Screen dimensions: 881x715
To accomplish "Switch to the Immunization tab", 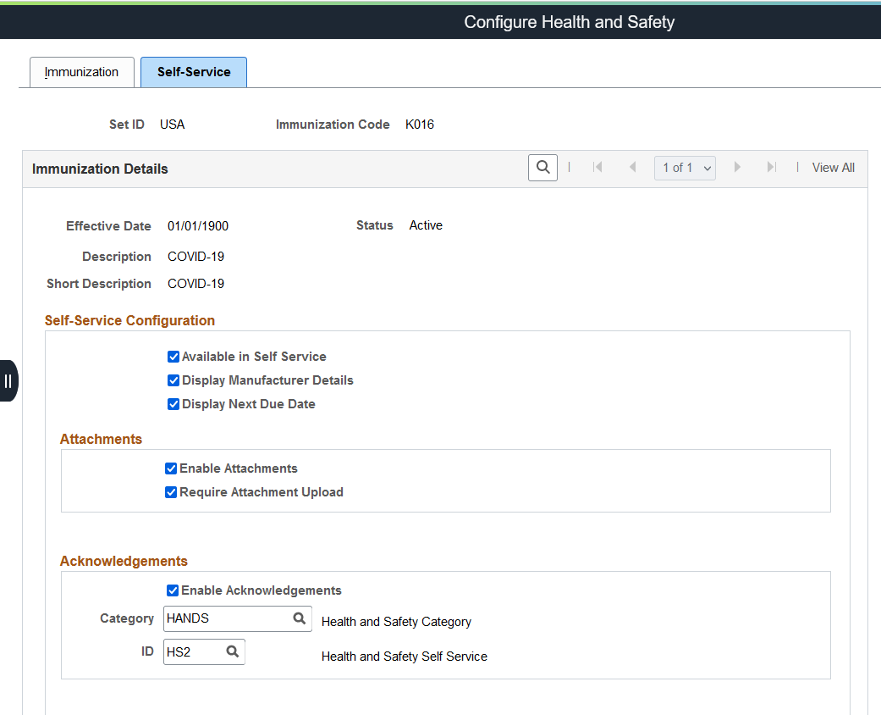I will (81, 72).
